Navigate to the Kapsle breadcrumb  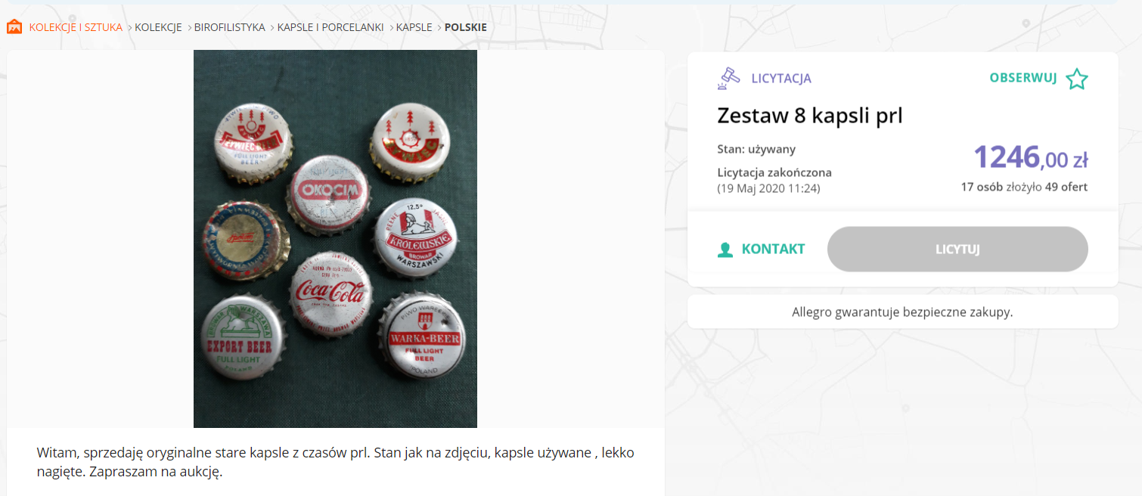pos(414,27)
